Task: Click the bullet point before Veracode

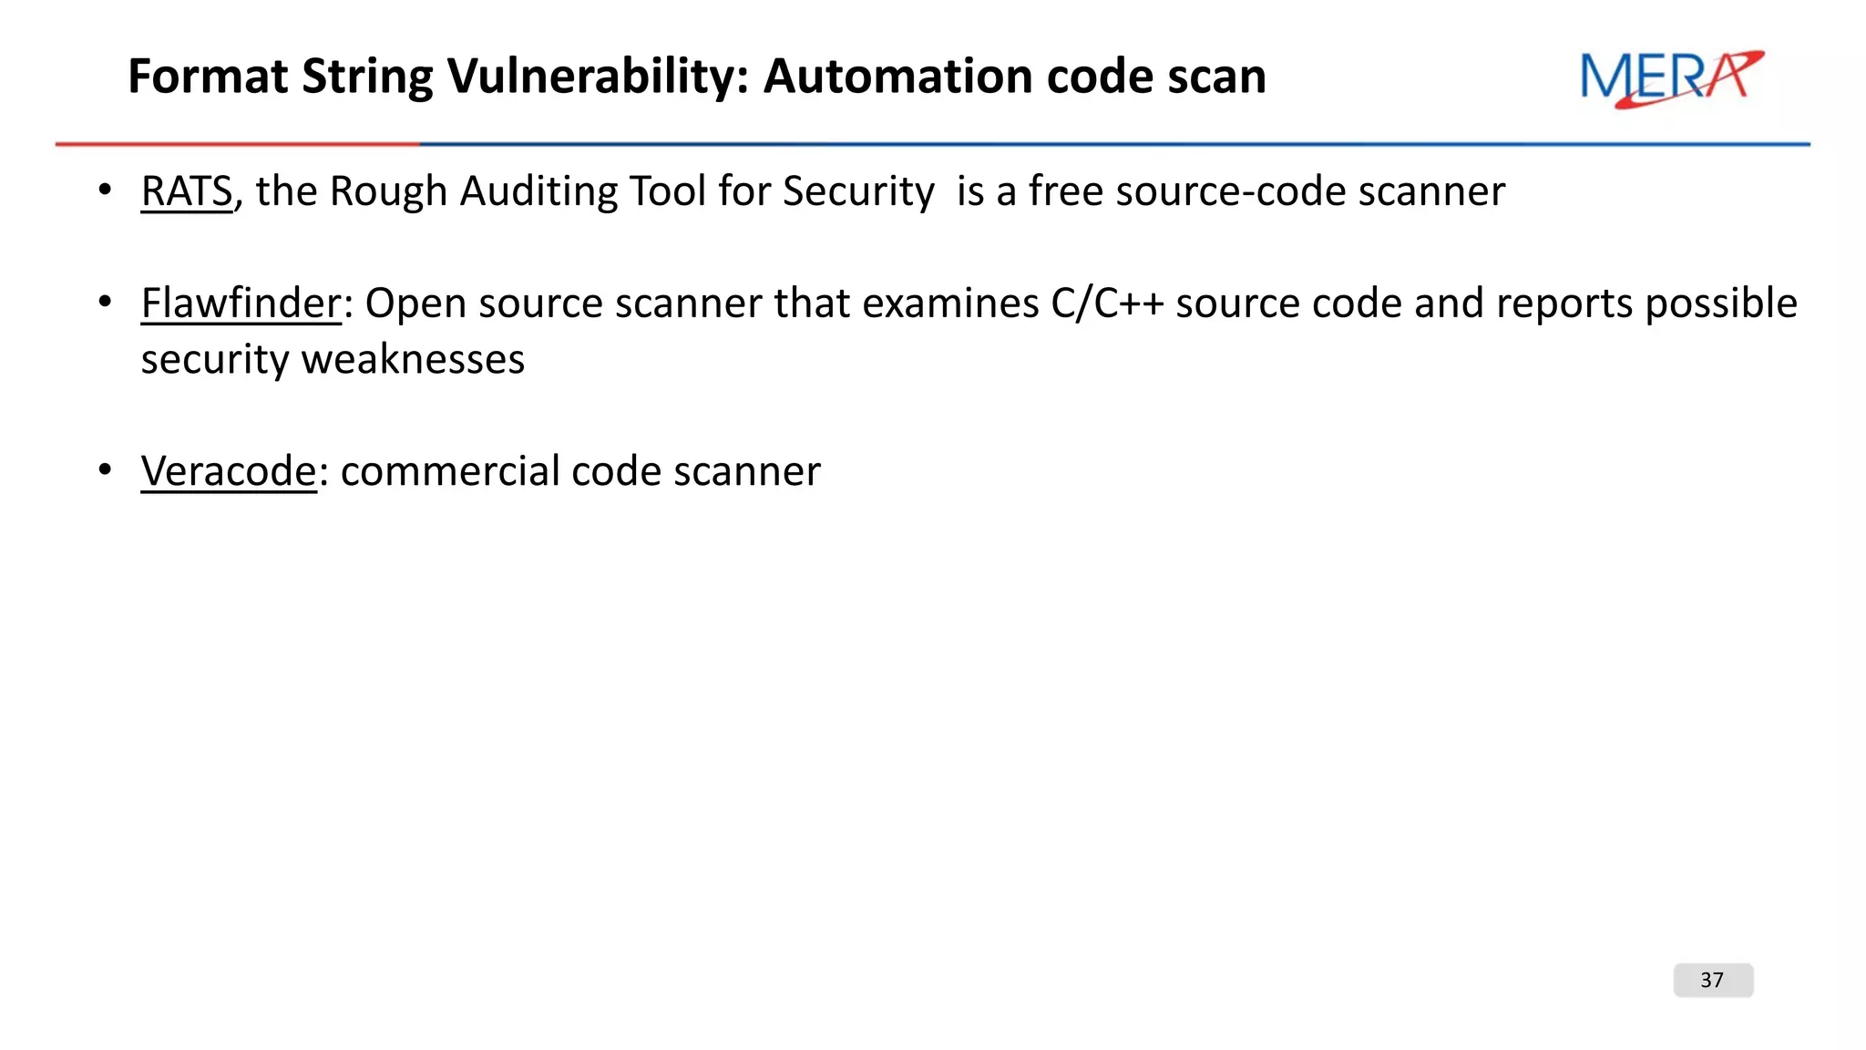Action: tap(106, 470)
